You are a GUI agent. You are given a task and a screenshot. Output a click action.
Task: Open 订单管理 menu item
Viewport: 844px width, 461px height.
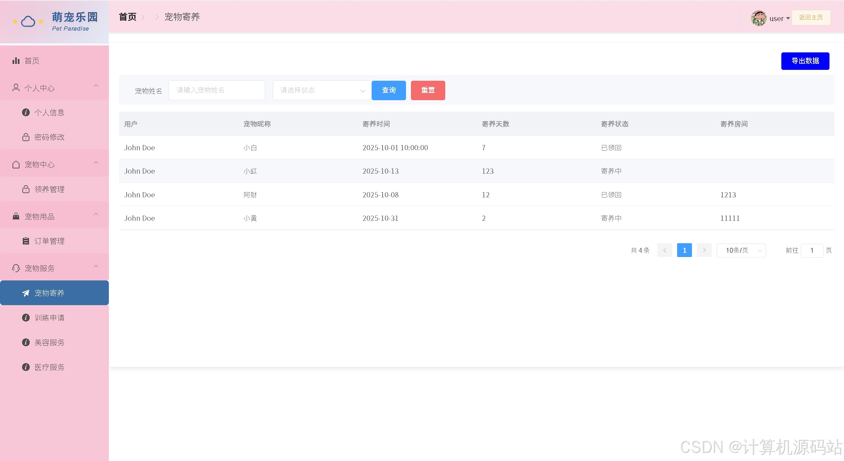[54, 241]
